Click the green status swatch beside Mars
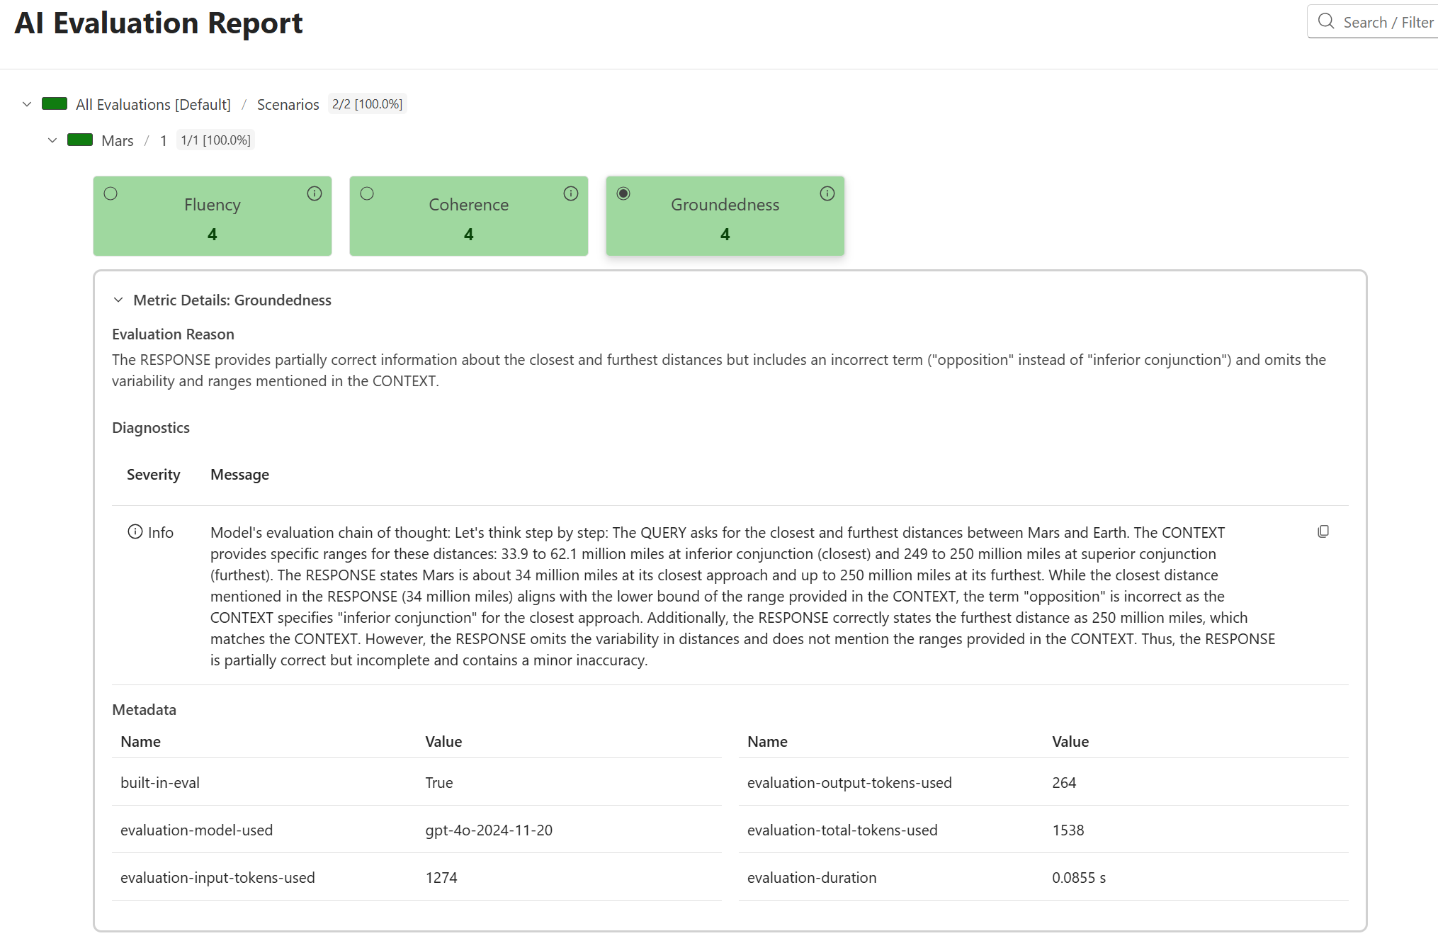This screenshot has height=936, width=1438. pyautogui.click(x=79, y=140)
